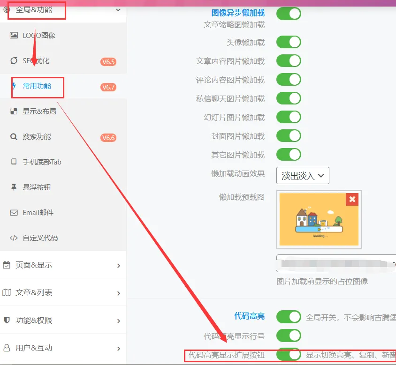Viewport: 396px width, 365px height.
Task: Click V6.5 badge on SEO优化
Action: (108, 62)
